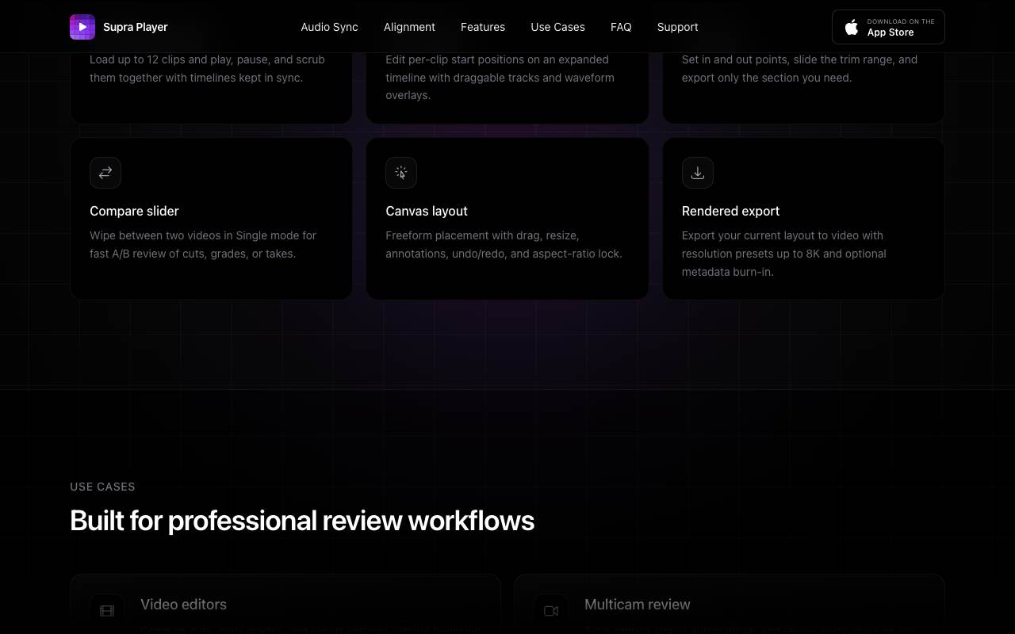Viewport: 1015px width, 634px height.
Task: Click the 'Load up to 12 clips' description
Action: 207,69
